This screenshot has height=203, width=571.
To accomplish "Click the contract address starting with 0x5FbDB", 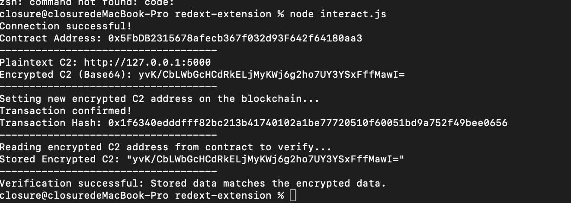I will click(235, 38).
